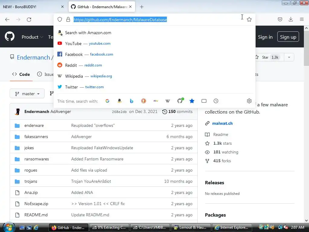The image size is (309, 232).
Task: Search this time with Amazon icon
Action: 119,101
